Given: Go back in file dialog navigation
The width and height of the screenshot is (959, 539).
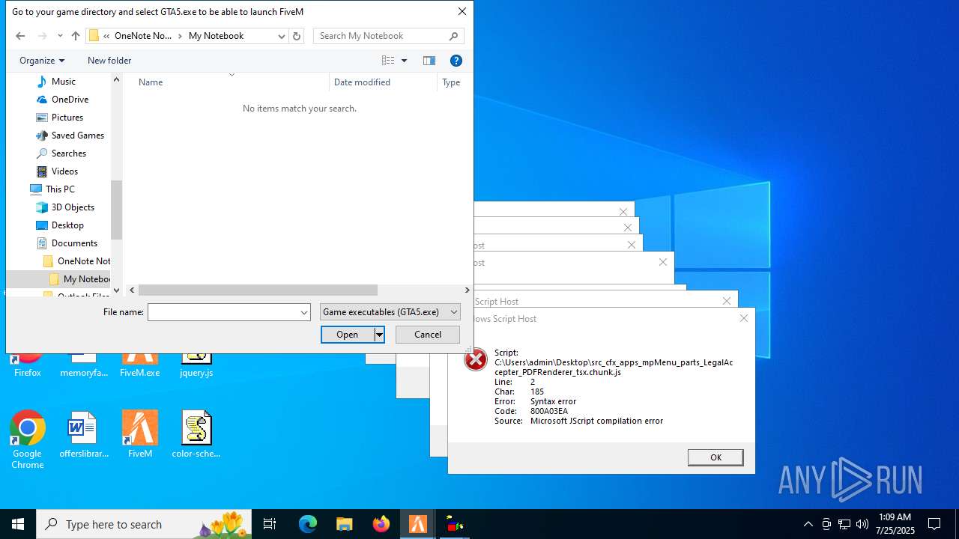Looking at the screenshot, I should 20,36.
